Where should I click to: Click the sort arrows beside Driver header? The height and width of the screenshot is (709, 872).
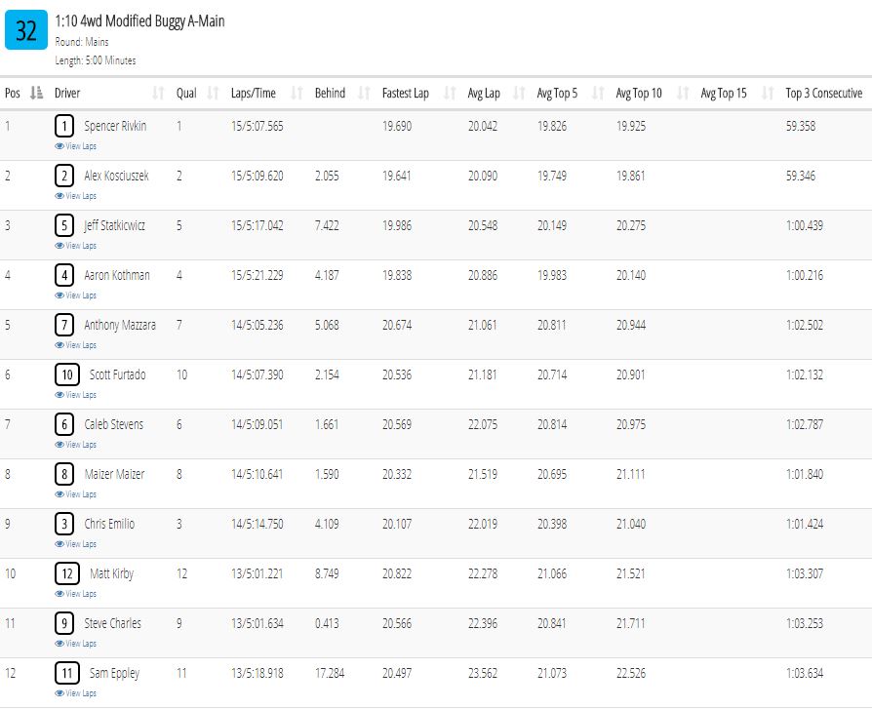pyautogui.click(x=158, y=93)
